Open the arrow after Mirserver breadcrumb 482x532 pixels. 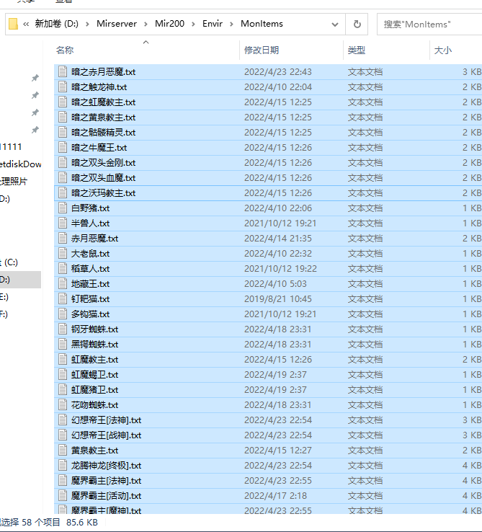coord(146,24)
